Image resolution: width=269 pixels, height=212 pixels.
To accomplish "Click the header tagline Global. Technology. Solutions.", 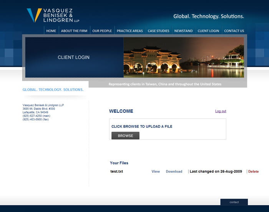I will 209,16.
